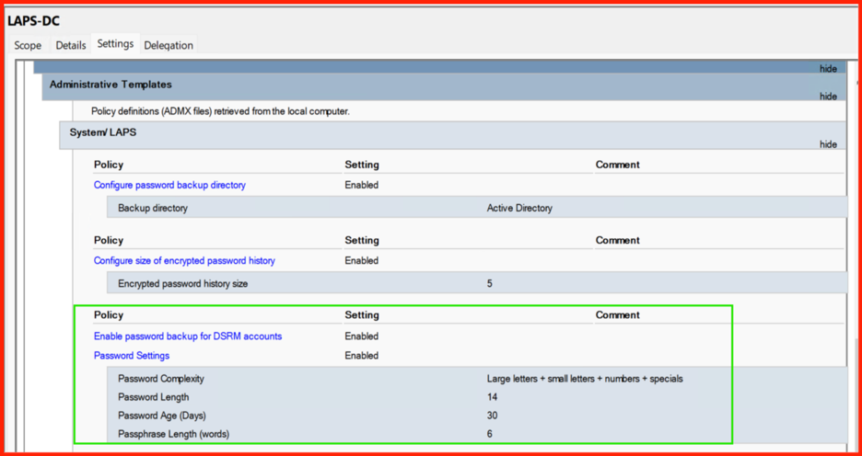862x456 pixels.
Task: Click the LAPS-DC title
Action: click(33, 22)
